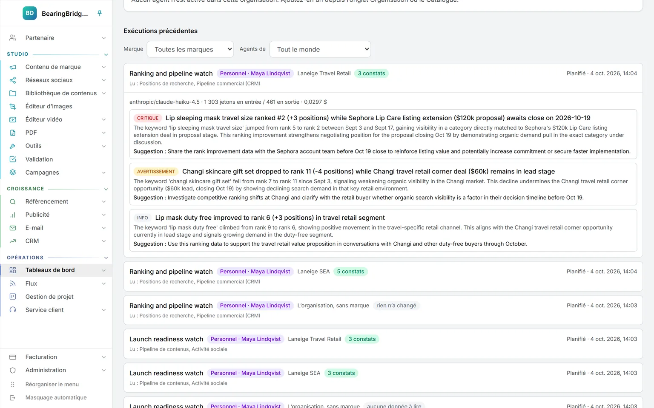The width and height of the screenshot is (654, 408).
Task: Expand the Tableaux de bord submenu chevron
Action: (x=103, y=270)
